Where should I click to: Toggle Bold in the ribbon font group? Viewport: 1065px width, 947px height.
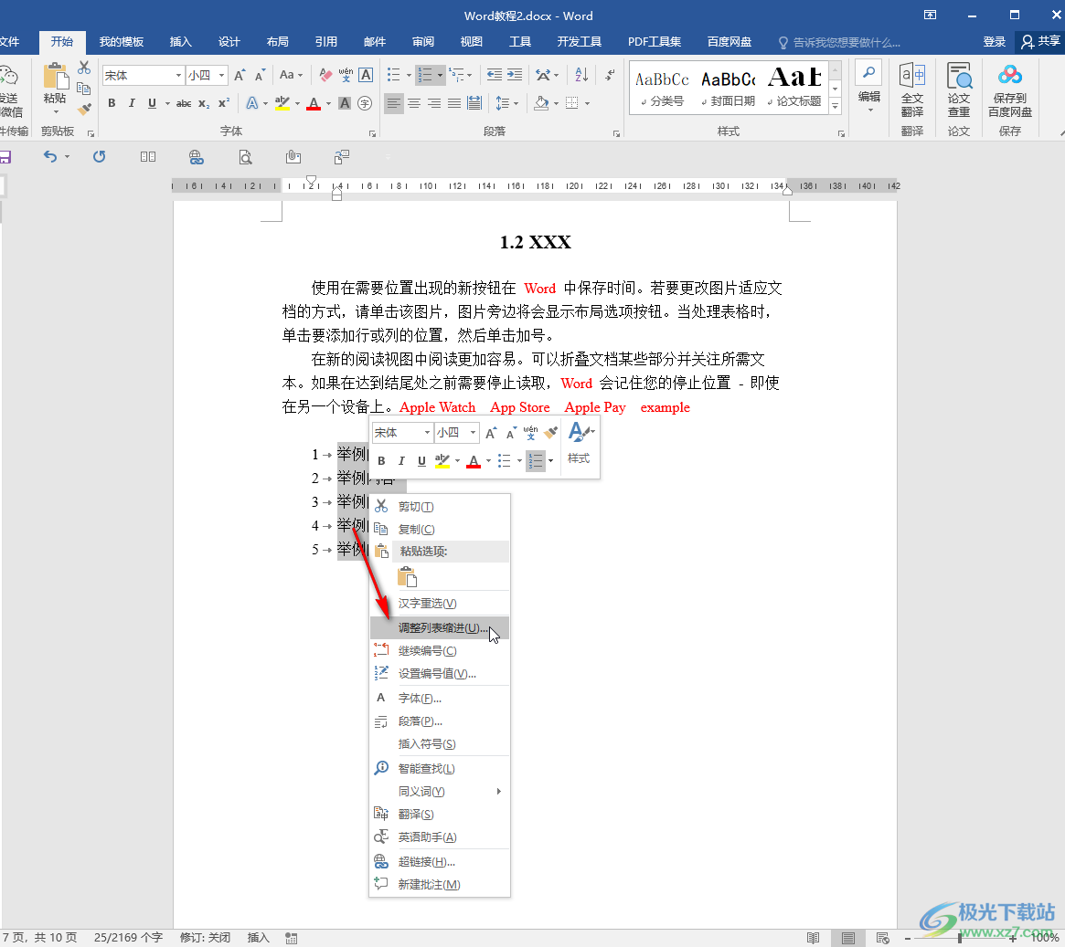pyautogui.click(x=112, y=103)
